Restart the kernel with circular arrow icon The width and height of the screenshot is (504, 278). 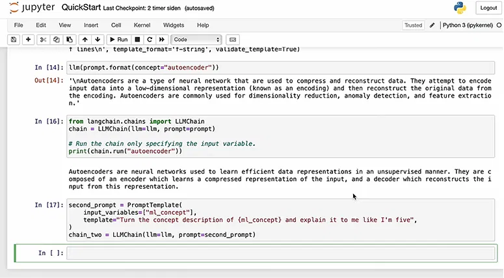(x=149, y=40)
